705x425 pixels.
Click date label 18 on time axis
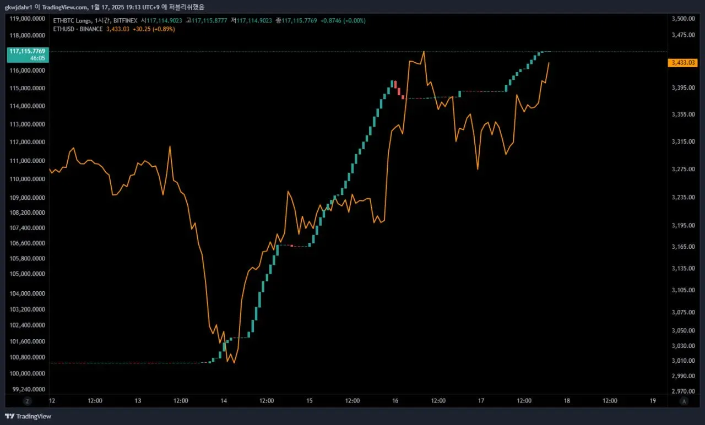(567, 401)
